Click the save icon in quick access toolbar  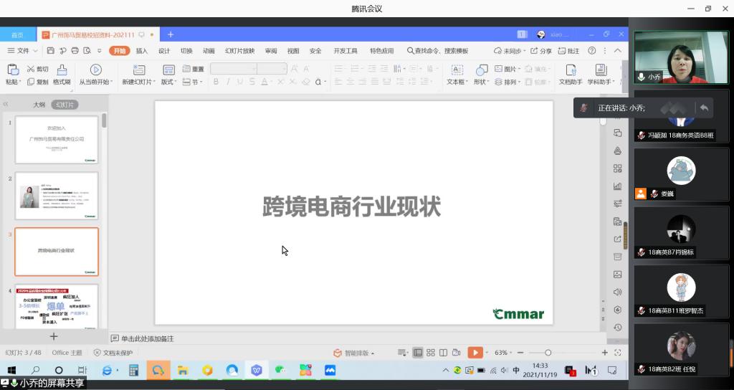51,51
